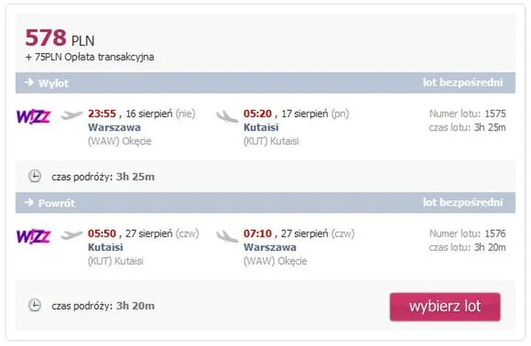
Task: Click the return arrival plane icon
Action: coord(228,236)
